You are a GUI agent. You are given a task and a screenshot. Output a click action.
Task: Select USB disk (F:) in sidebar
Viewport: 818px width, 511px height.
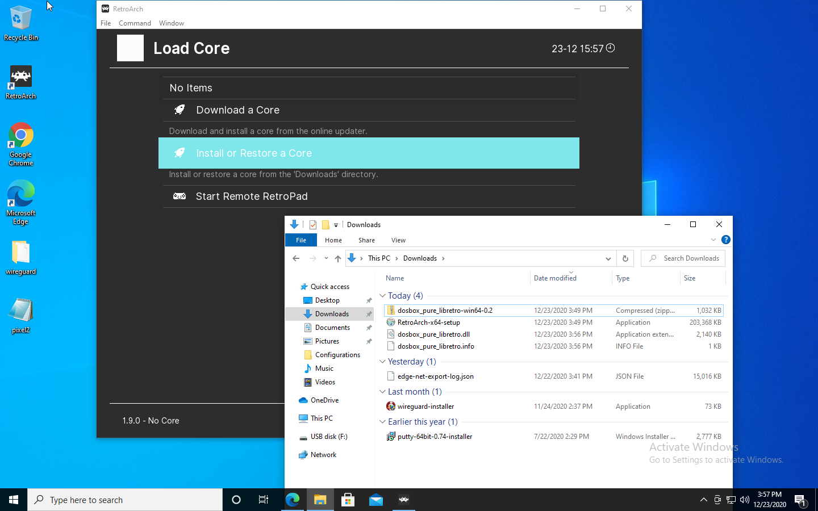(329, 437)
